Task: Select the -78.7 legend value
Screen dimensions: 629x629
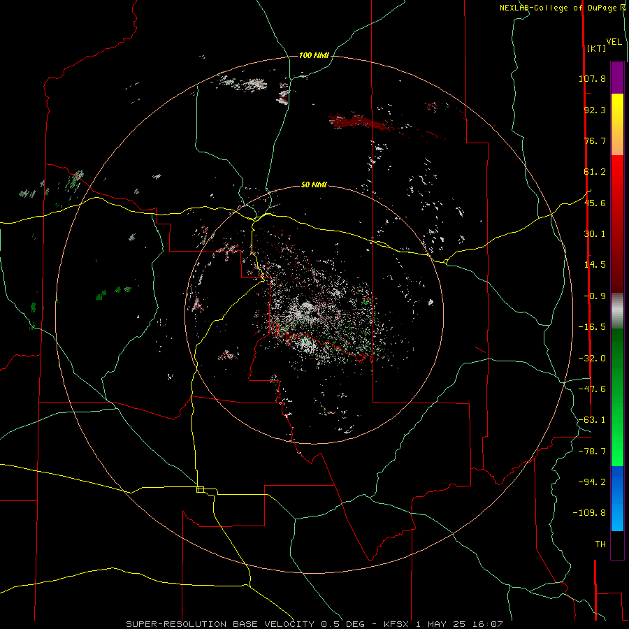Action: (592, 451)
